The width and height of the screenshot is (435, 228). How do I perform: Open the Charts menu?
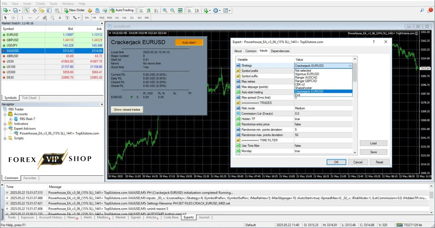coord(40,4)
